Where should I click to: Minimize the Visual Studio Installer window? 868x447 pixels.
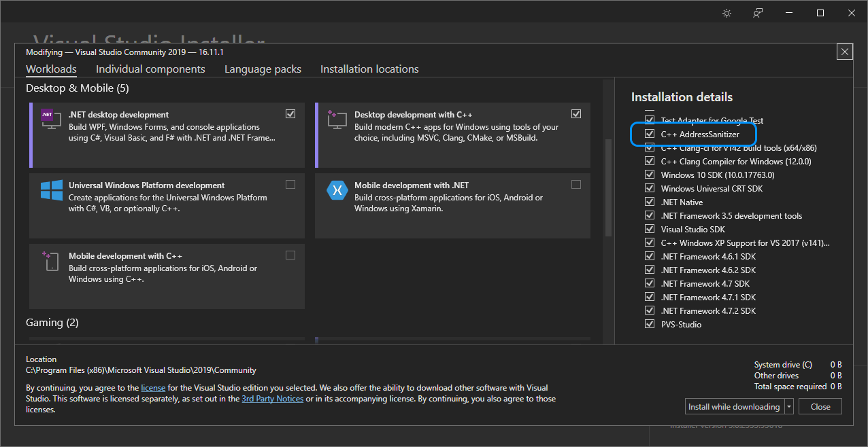tap(789, 13)
